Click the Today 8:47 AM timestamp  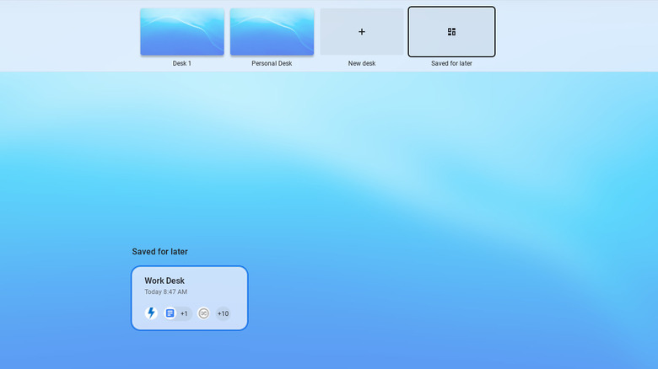pyautogui.click(x=165, y=291)
